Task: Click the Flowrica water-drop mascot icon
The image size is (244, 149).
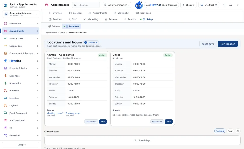Action: 139,5
